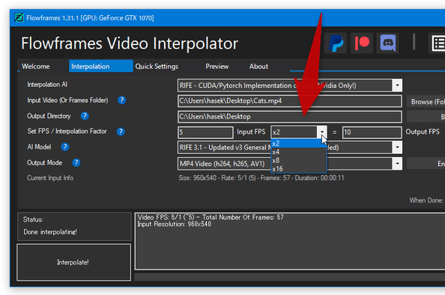The image size is (445, 295).
Task: Choose x16 interpolation factor option
Action: (299, 169)
